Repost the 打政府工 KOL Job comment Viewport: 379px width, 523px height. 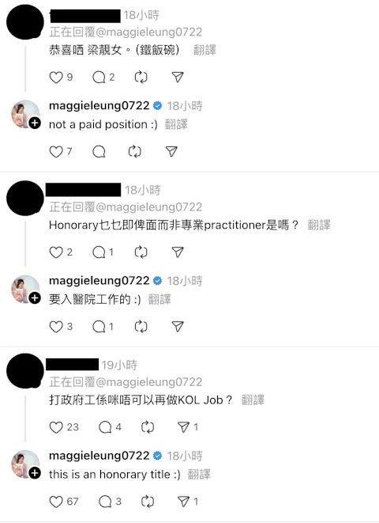click(x=148, y=427)
